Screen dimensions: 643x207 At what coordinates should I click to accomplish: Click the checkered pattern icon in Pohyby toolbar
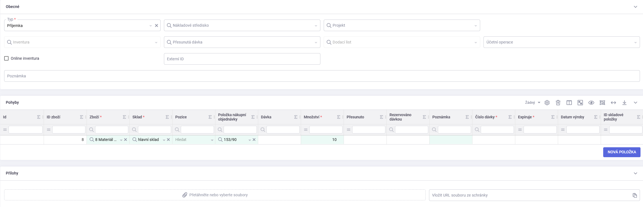580,103
